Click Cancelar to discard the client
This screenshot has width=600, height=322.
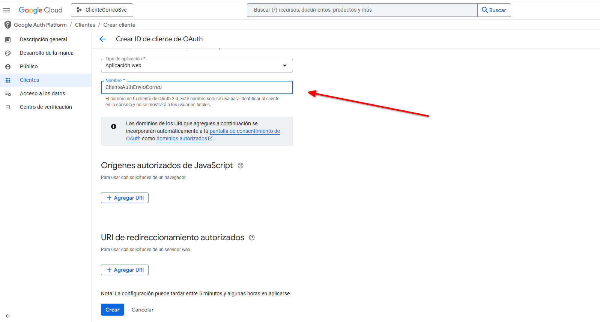[x=142, y=310]
